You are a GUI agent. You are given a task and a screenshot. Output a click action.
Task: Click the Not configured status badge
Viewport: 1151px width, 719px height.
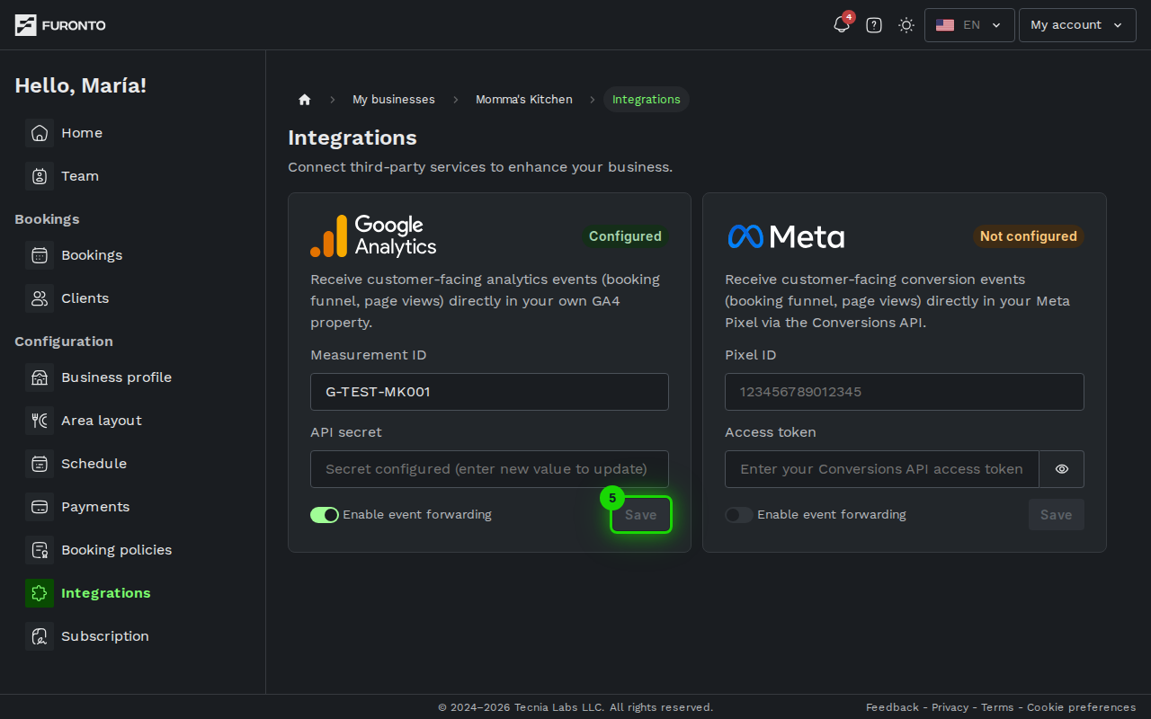(x=1029, y=236)
